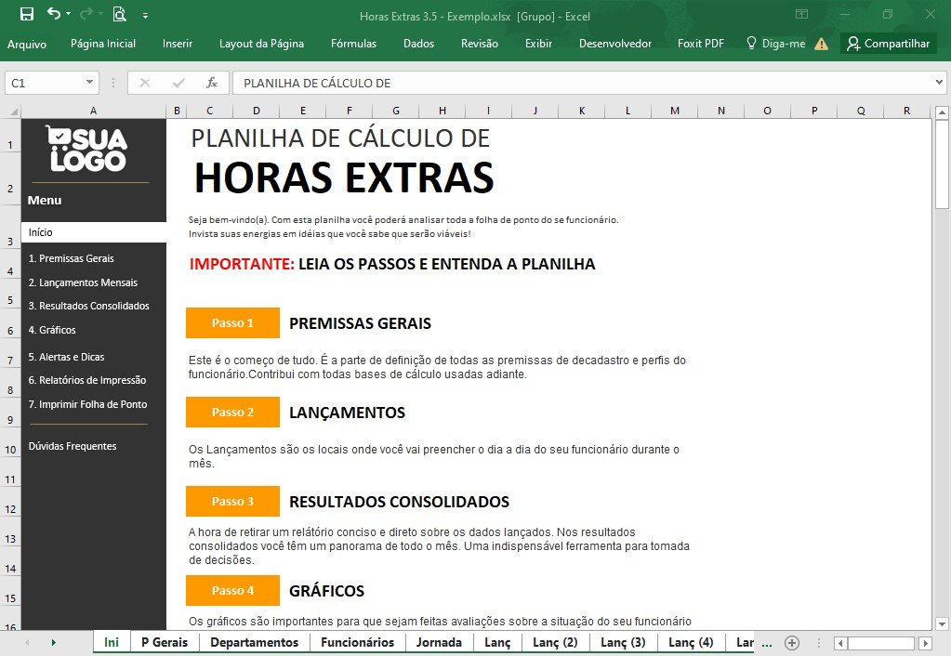The width and height of the screenshot is (951, 656).
Task: Click the Diga-me lightbulb search box
Action: coord(775,44)
